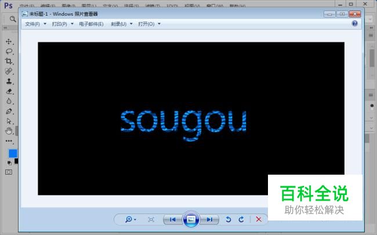Start the slideshow with center button

coord(191,219)
